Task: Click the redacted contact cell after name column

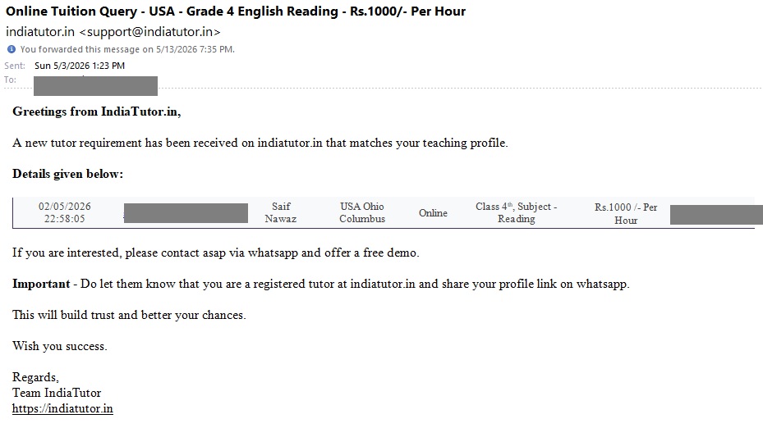Action: click(x=186, y=213)
